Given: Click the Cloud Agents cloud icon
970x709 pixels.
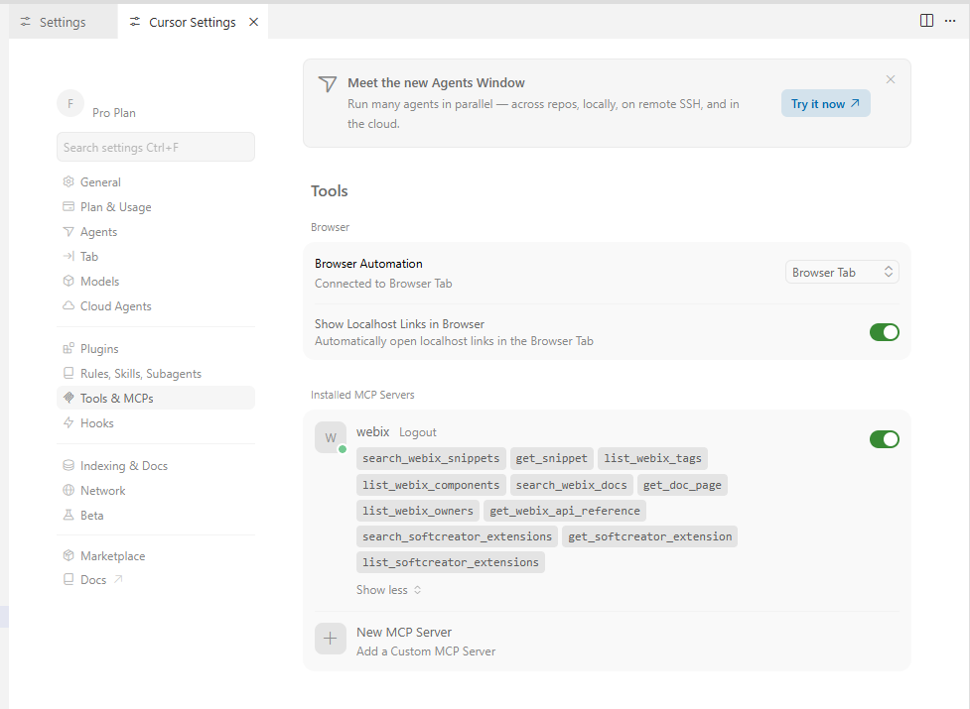Looking at the screenshot, I should pos(69,305).
